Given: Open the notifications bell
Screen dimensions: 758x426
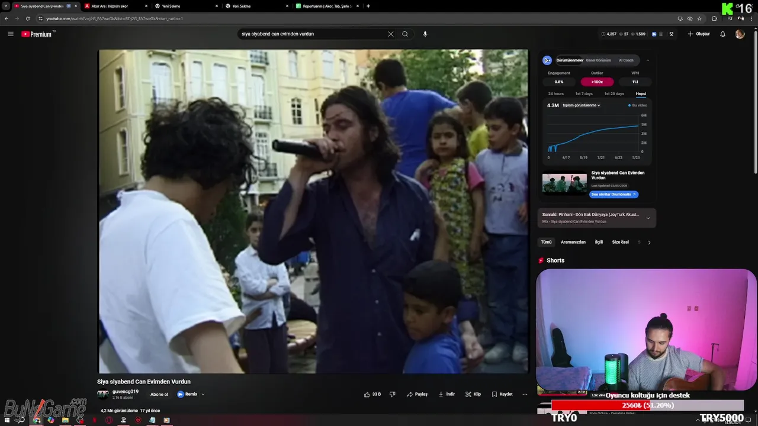Looking at the screenshot, I should (722, 34).
